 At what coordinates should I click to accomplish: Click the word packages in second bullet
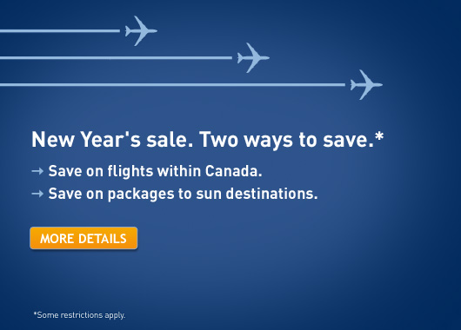(141, 195)
